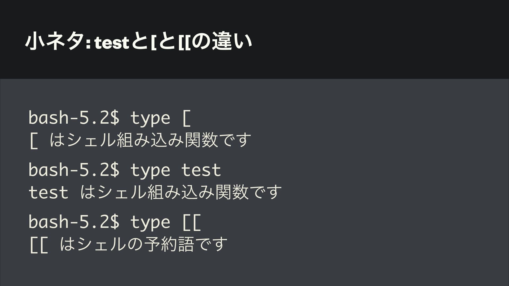This screenshot has width=509, height=286.
Task: Click "type" in the "type test" command
Action: (150, 170)
